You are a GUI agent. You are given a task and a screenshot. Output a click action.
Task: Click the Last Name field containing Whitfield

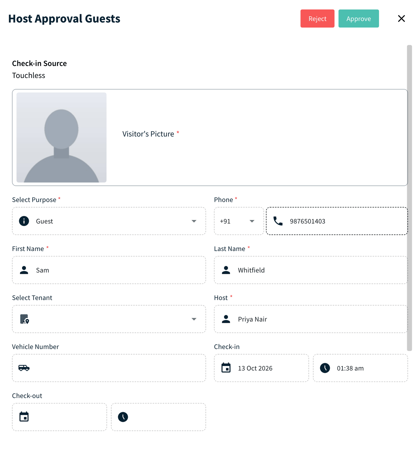click(x=311, y=270)
